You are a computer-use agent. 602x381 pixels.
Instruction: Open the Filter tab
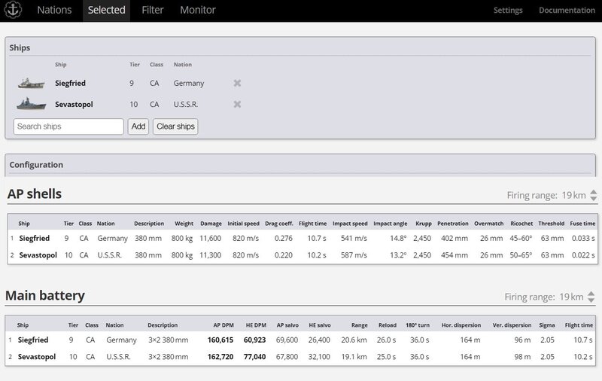(x=153, y=10)
